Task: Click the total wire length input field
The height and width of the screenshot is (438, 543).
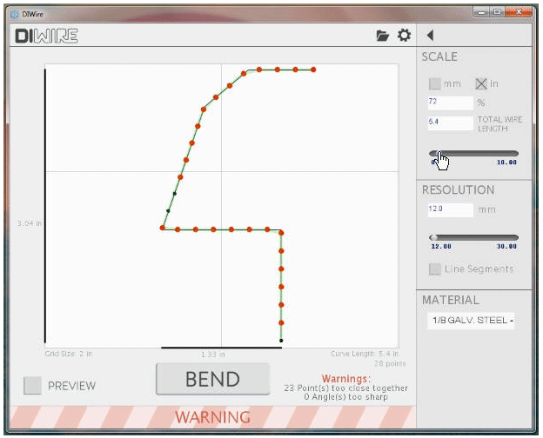Action: pyautogui.click(x=450, y=123)
